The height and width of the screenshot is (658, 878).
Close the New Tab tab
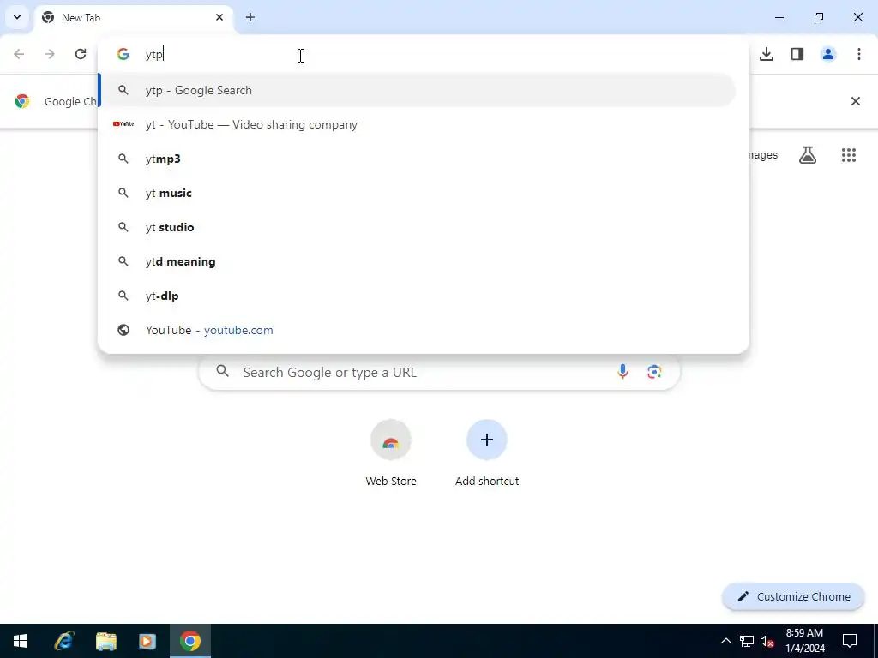[x=219, y=17]
